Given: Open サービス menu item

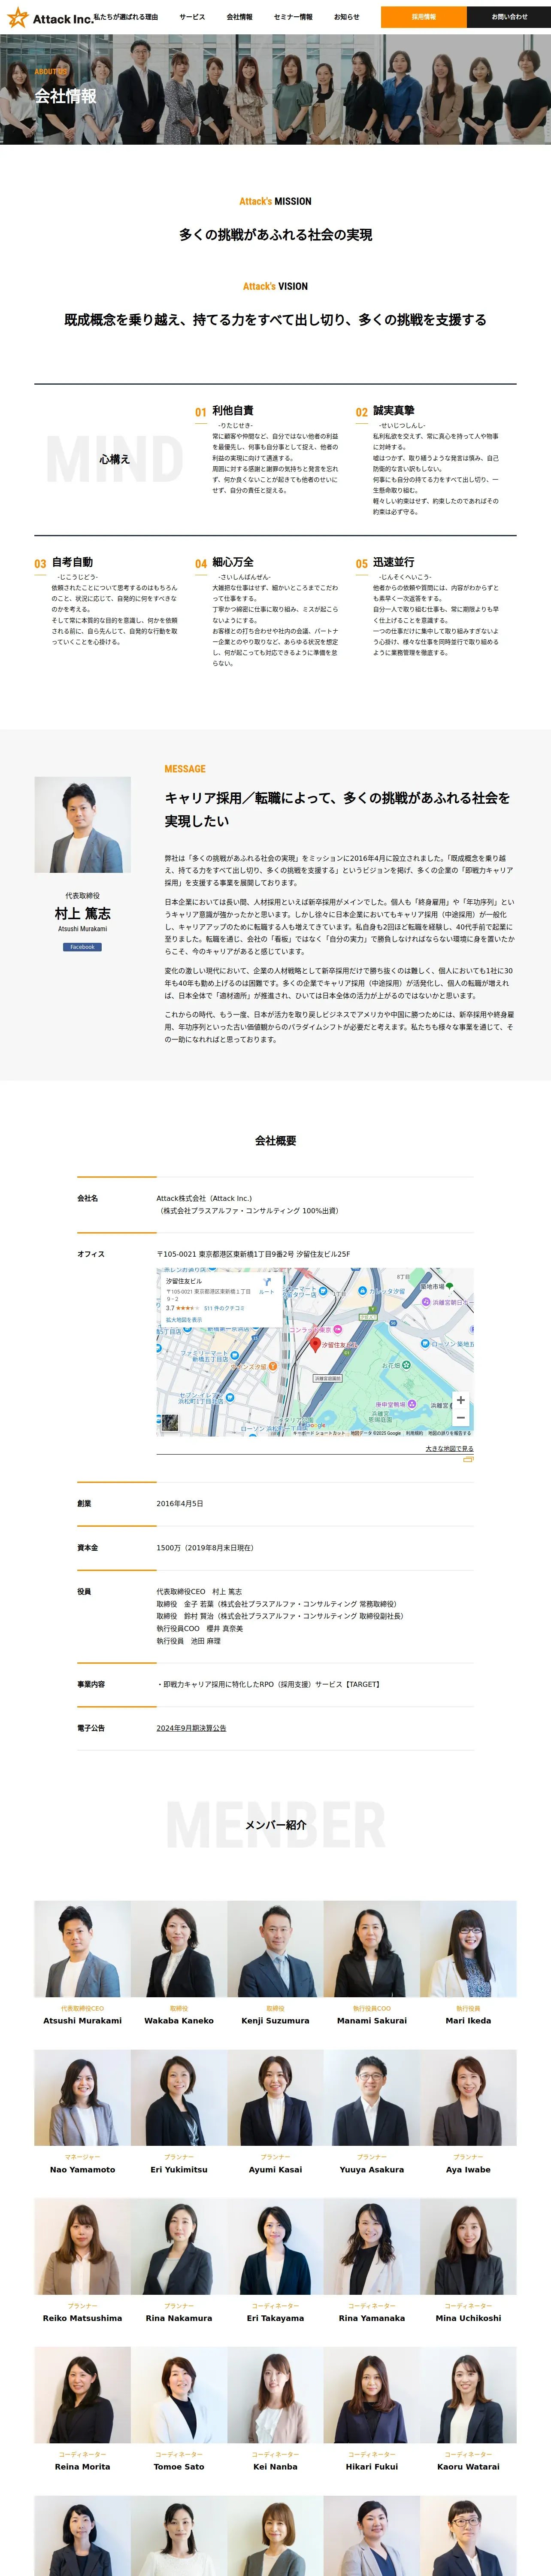Looking at the screenshot, I should click(192, 17).
